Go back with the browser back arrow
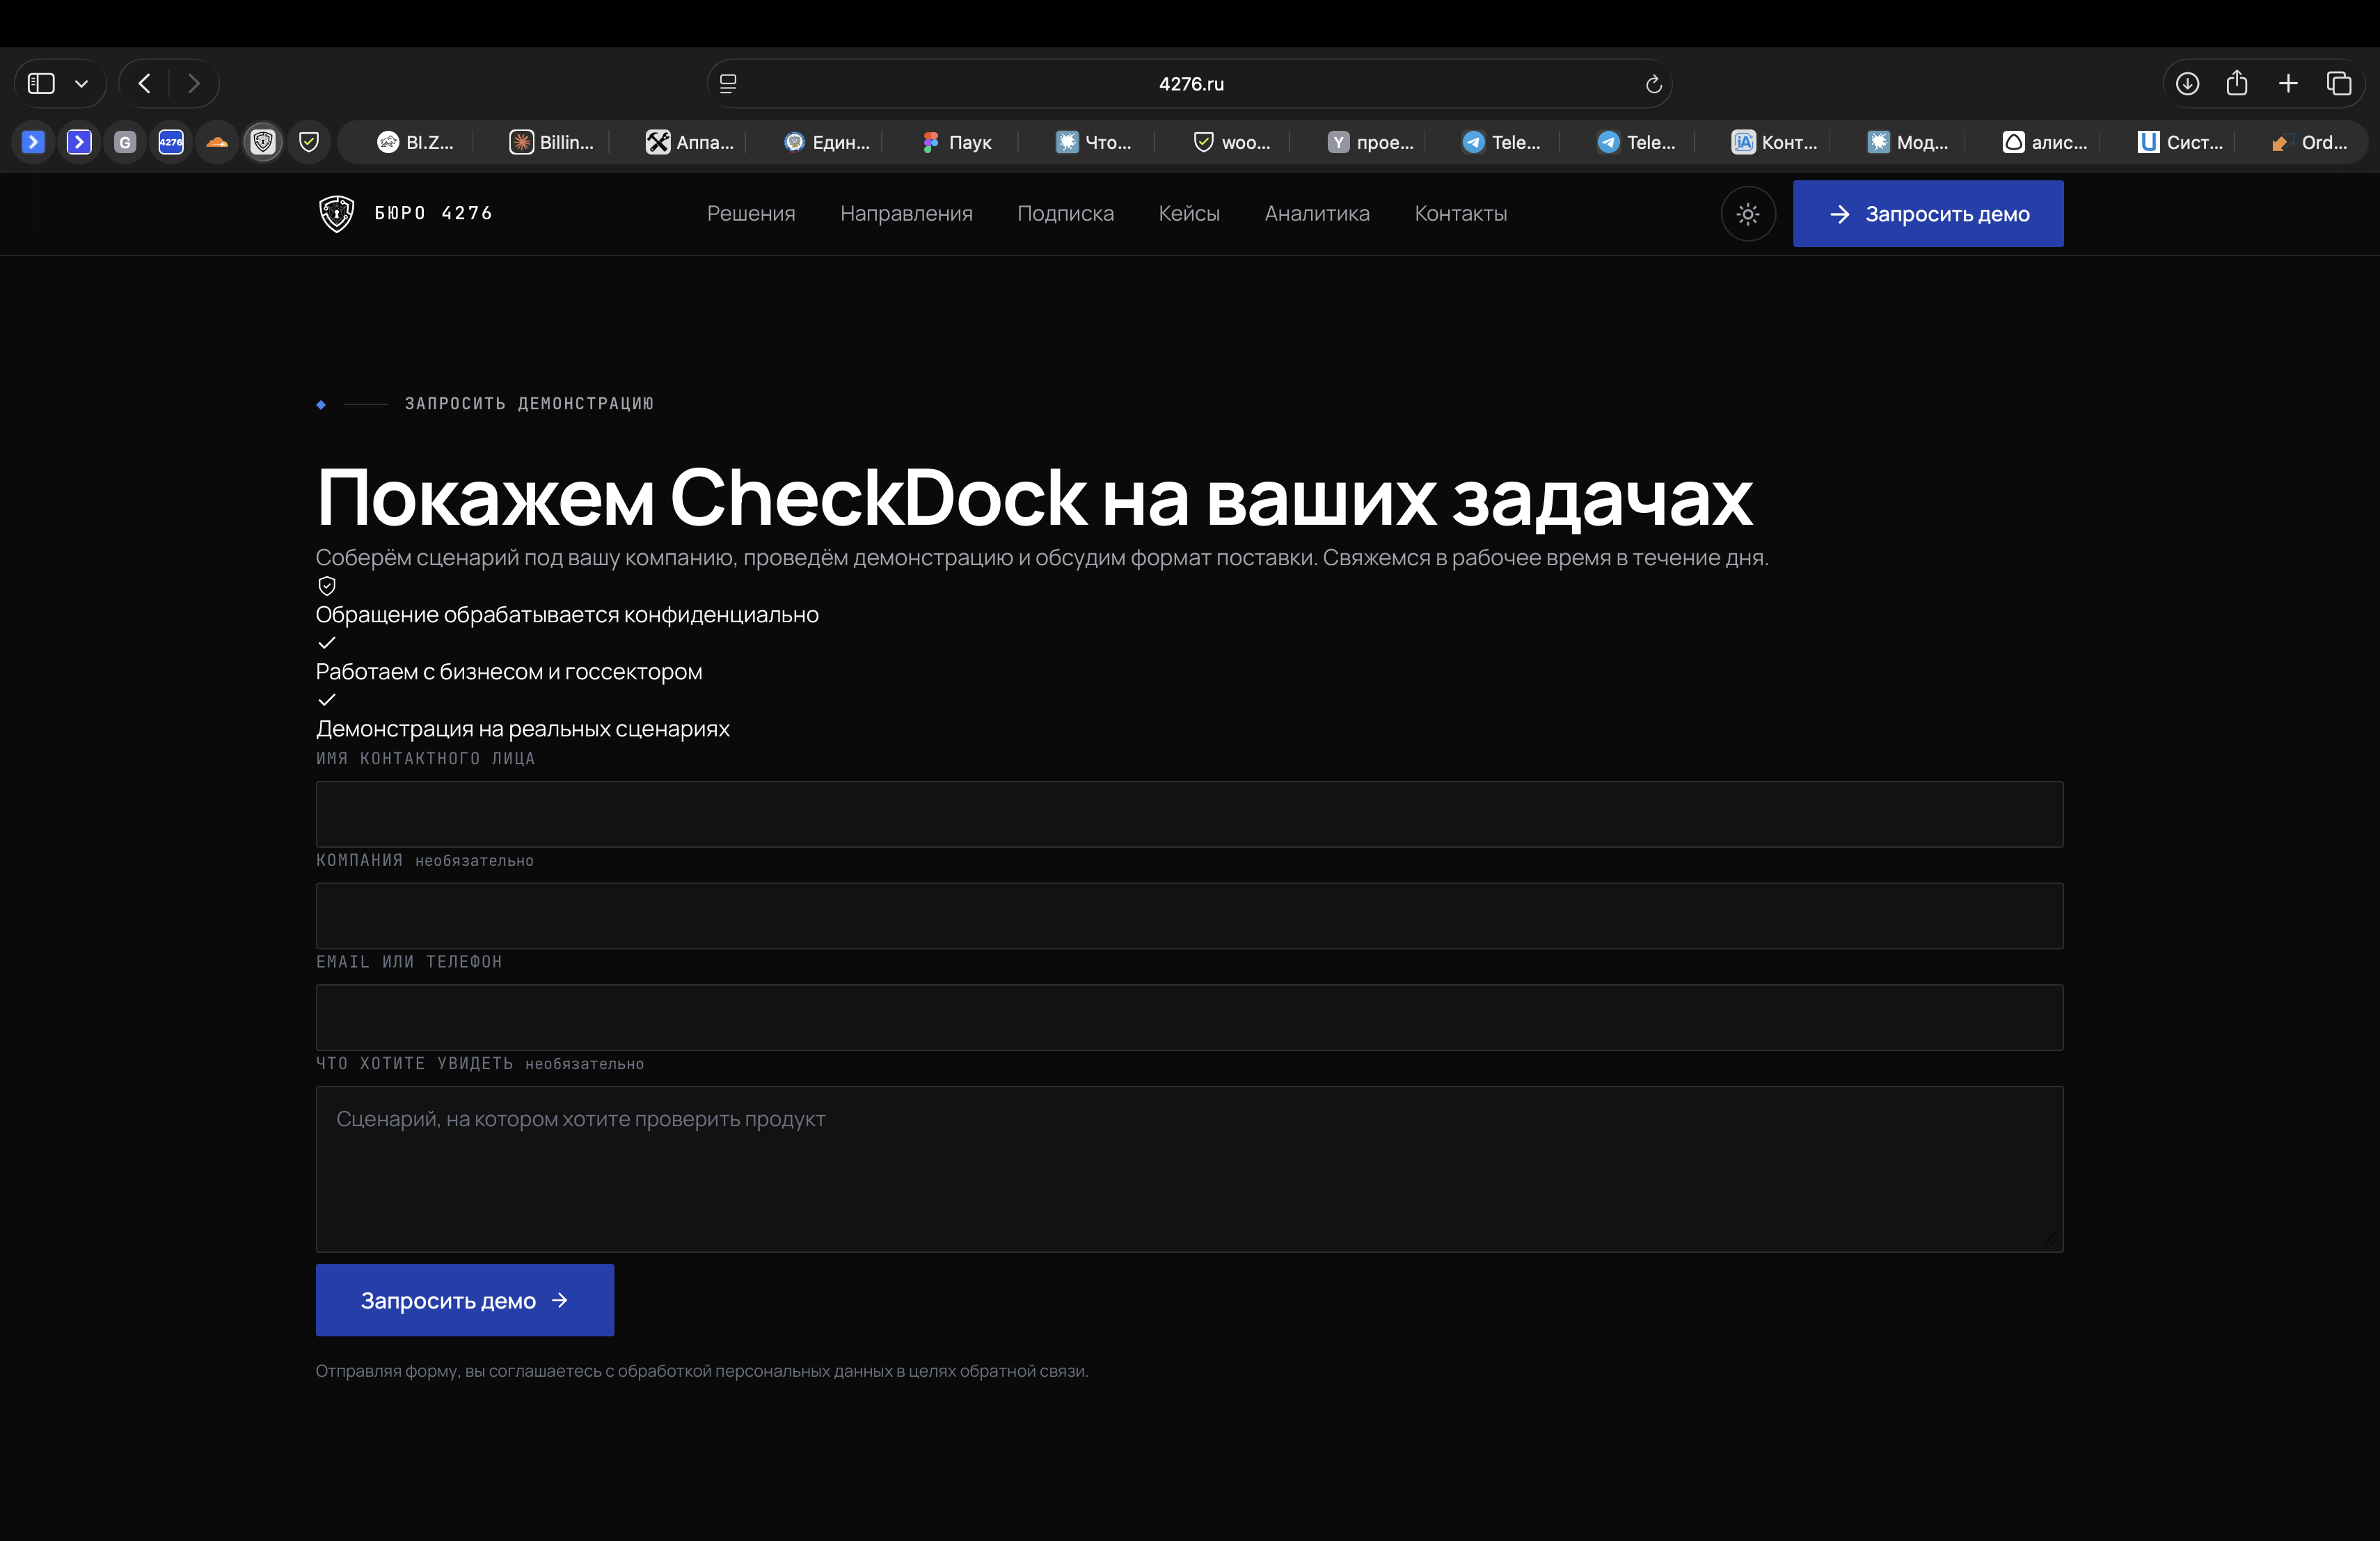Image resolution: width=2380 pixels, height=1541 pixels. pos(145,84)
